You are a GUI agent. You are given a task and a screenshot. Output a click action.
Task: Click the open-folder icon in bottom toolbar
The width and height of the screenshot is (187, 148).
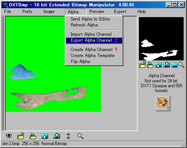pos(20,136)
